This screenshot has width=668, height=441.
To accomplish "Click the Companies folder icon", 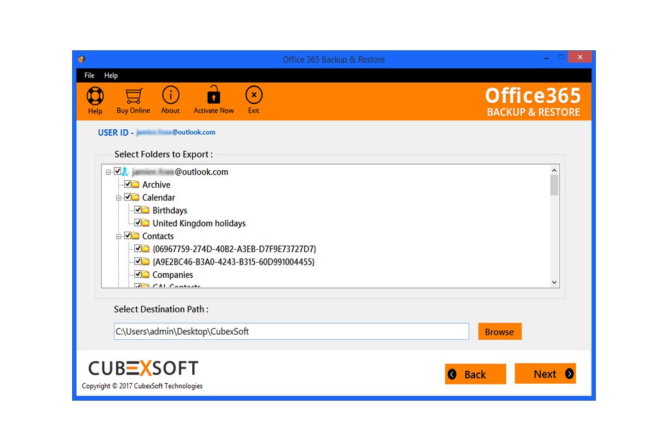I will tap(146, 275).
